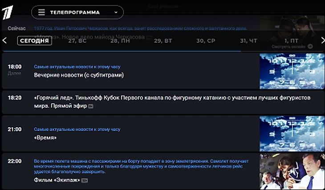Image resolution: width=325 pixels, height=190 pixels.
Task: Open the Фильм «Экипаж» thumbnail
Action: coord(292,171)
